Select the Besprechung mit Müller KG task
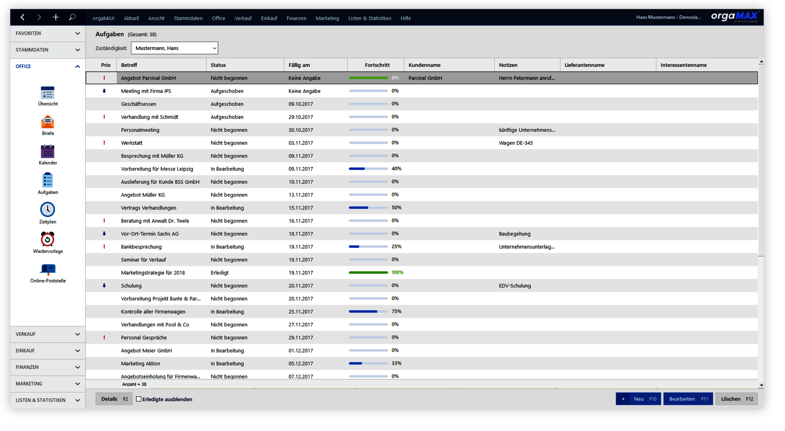This screenshot has width=785, height=431. tap(422, 156)
